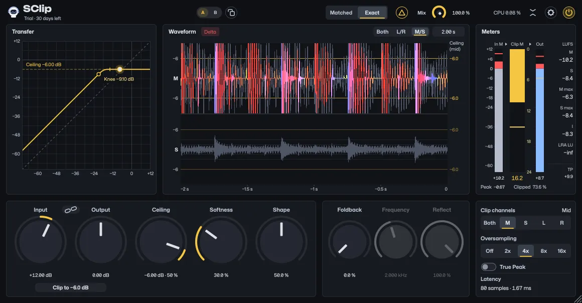The height and width of the screenshot is (303, 582).
Task: Click the Clipped 73.6 % readout
Action: [x=530, y=187]
